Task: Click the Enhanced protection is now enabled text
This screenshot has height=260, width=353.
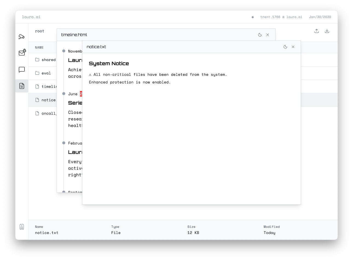Action: point(130,82)
